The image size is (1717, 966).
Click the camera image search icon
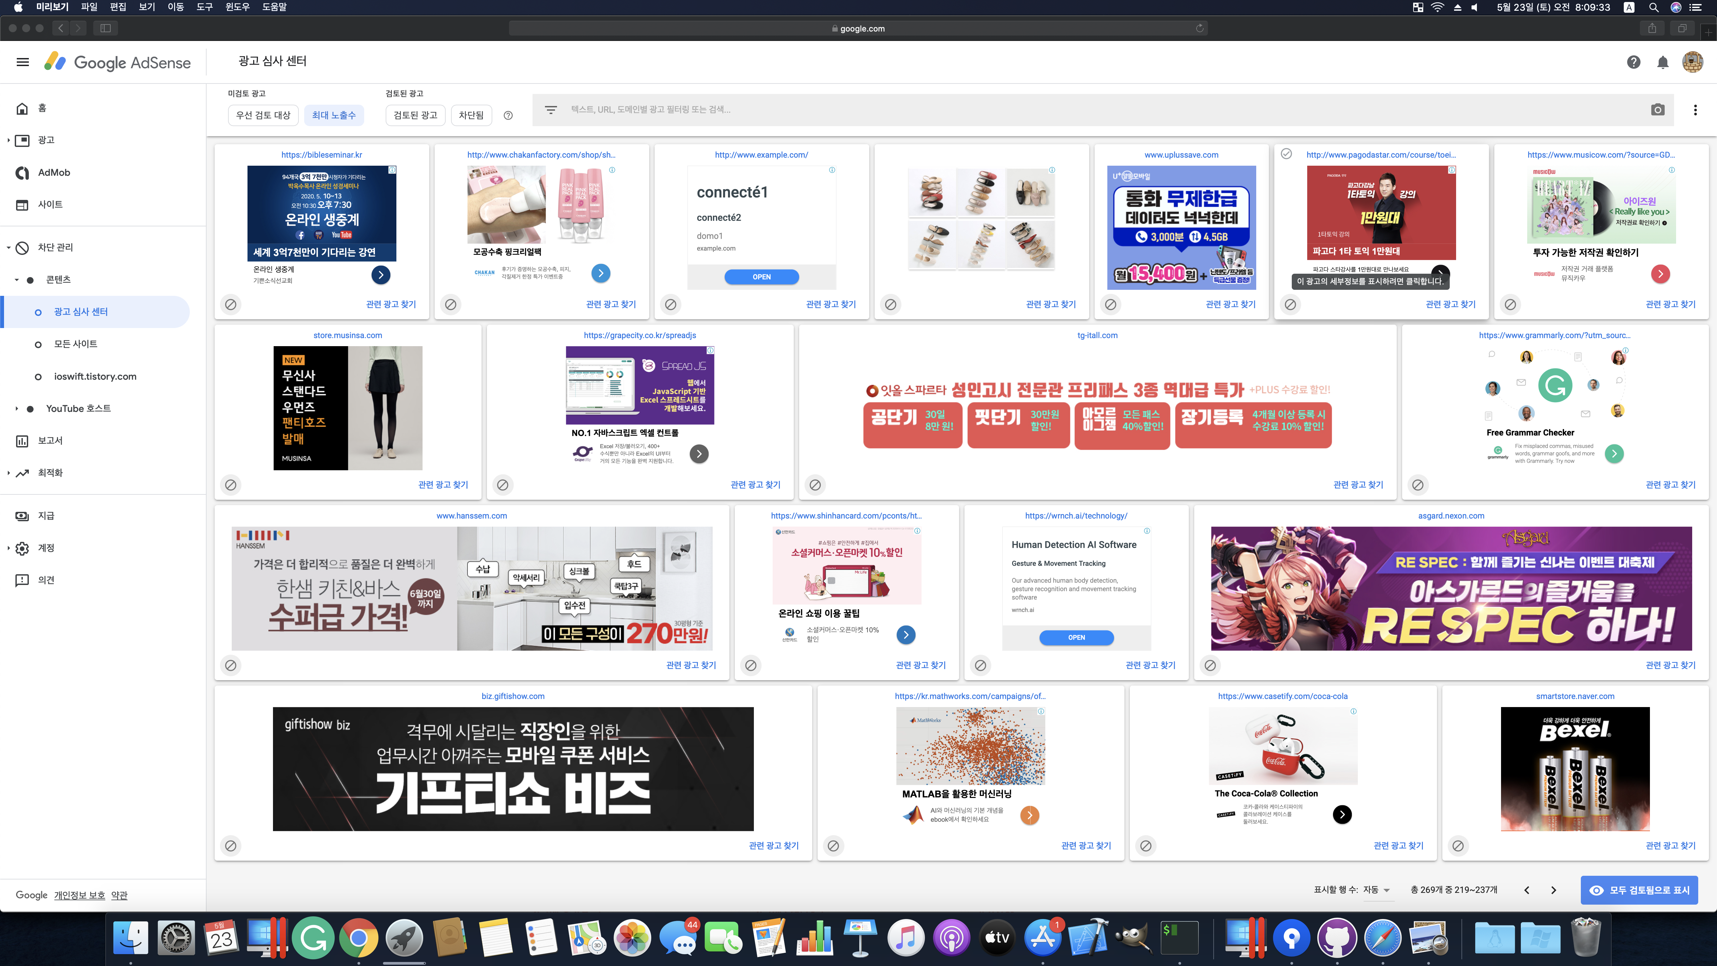click(x=1658, y=110)
